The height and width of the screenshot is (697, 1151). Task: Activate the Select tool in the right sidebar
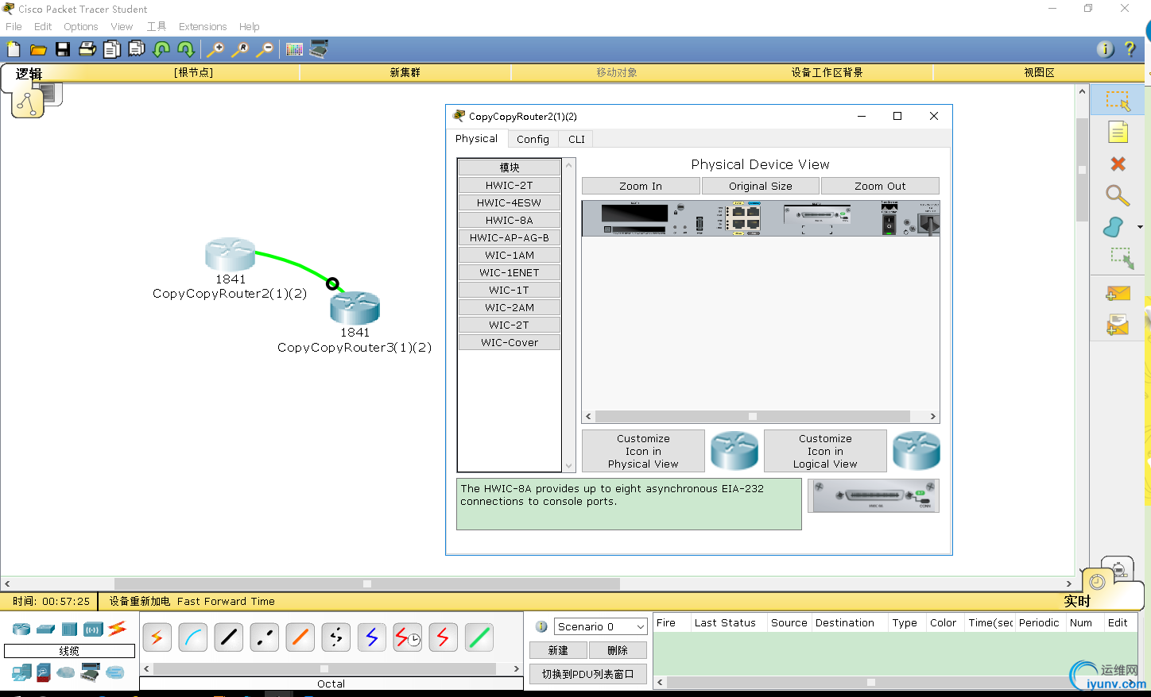tap(1118, 101)
